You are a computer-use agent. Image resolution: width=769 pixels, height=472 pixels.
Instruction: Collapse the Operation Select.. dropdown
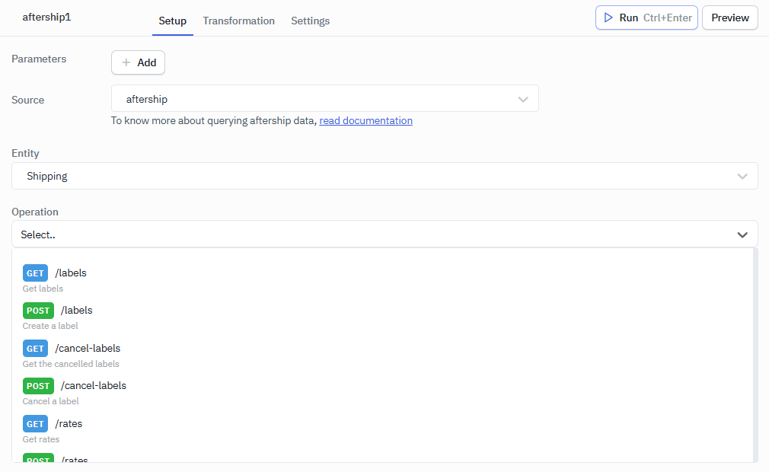(384, 234)
